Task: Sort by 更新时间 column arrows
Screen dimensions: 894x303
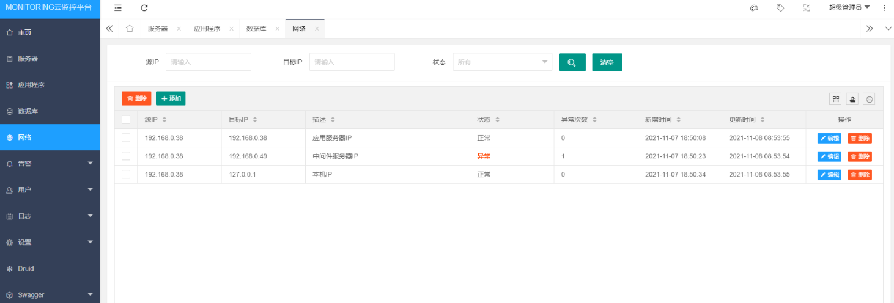Action: point(763,120)
